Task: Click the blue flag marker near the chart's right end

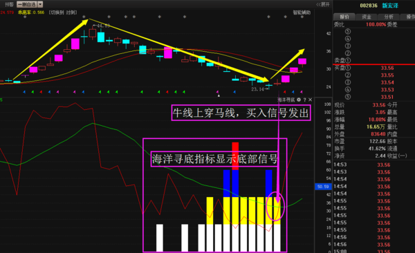Action: (x=293, y=92)
